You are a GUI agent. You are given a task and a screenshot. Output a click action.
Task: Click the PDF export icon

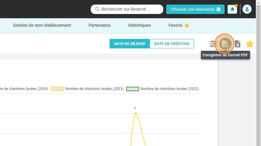tap(225, 44)
